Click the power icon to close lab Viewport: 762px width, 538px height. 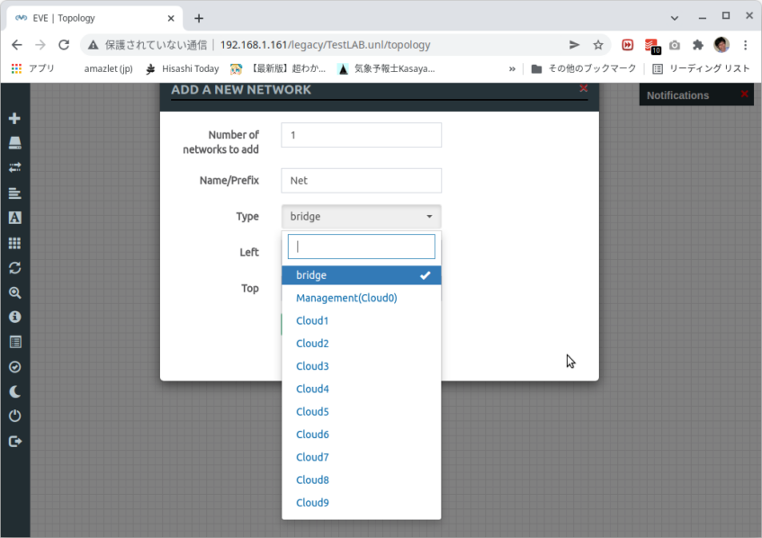coord(14,416)
